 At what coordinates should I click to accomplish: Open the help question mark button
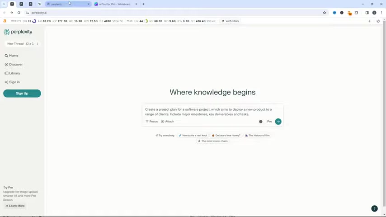click(x=374, y=208)
